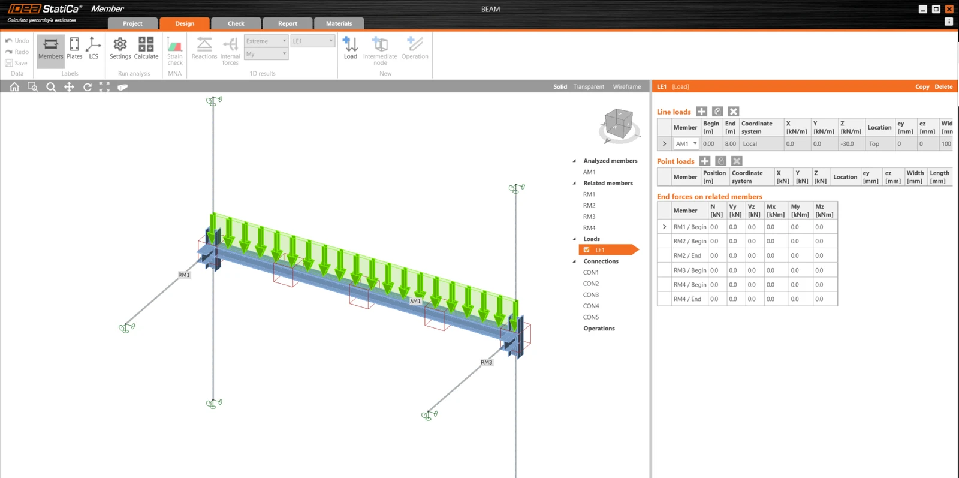Image resolution: width=959 pixels, height=478 pixels.
Task: Switch to Solid display mode
Action: tap(560, 87)
